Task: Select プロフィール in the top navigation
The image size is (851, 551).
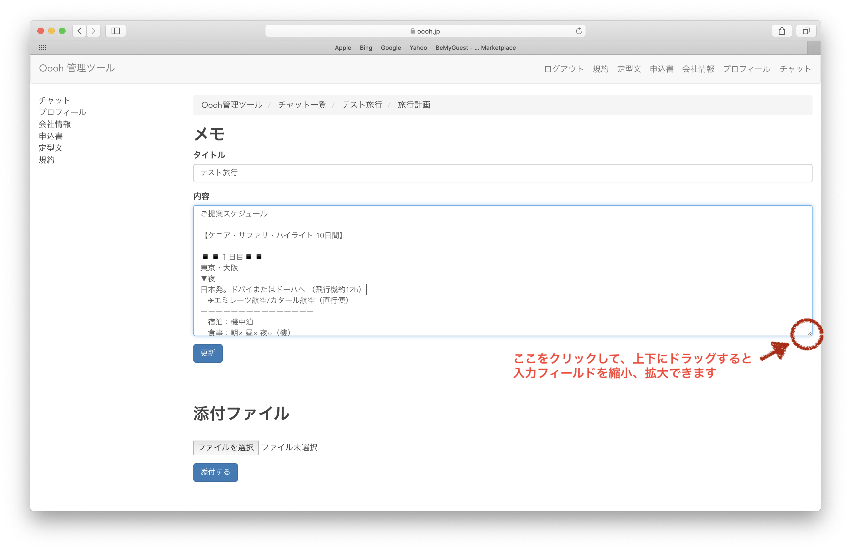Action: tap(746, 69)
